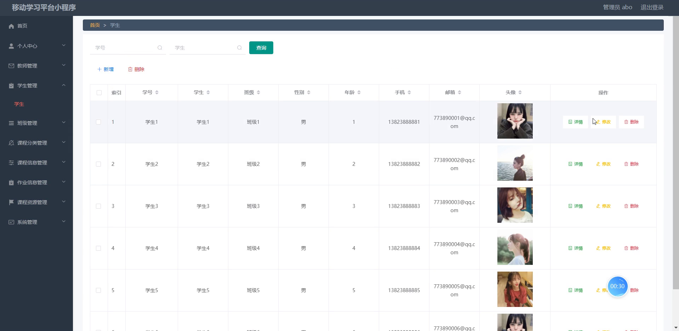This screenshot has width=679, height=331.
Task: Click the bulk 删除 button above table
Action: pyautogui.click(x=136, y=69)
